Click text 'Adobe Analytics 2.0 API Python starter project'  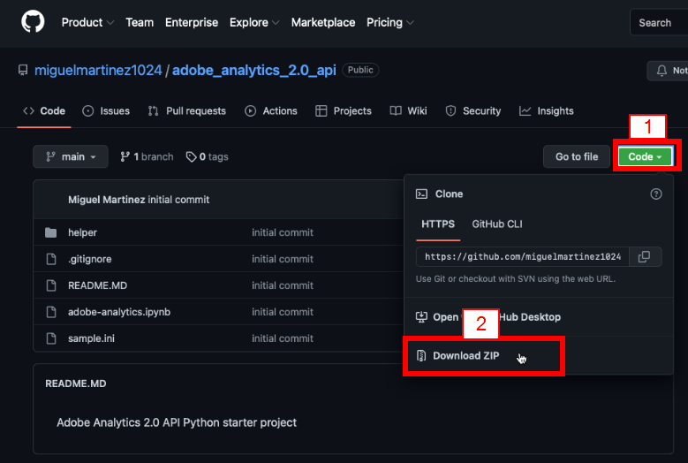point(177,422)
